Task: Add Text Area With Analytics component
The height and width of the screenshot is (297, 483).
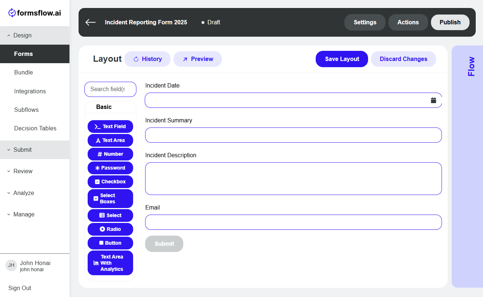Action: (110, 263)
